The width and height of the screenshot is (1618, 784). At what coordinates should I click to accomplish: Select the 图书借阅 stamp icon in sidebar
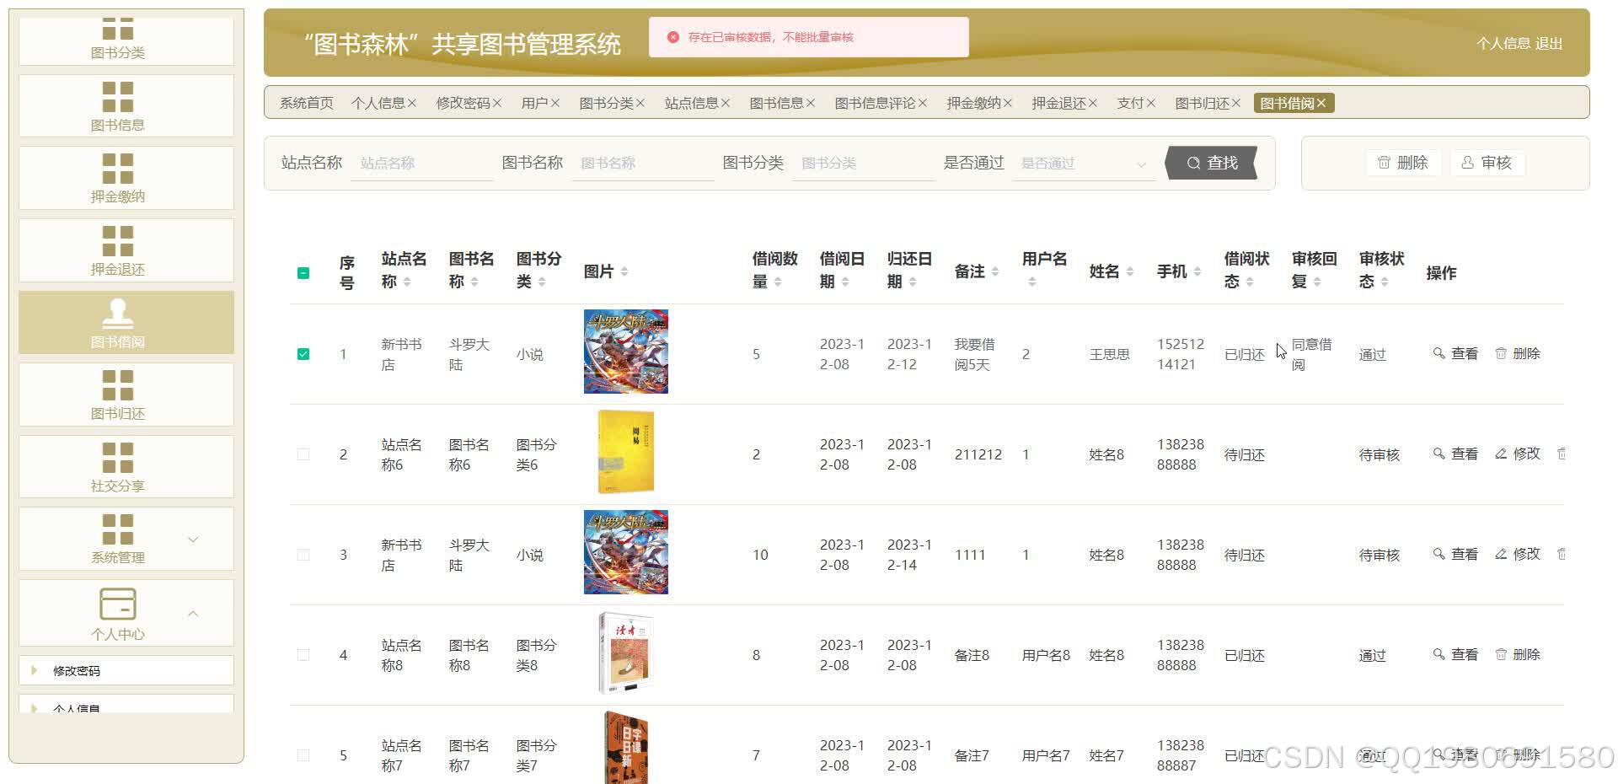(x=118, y=314)
